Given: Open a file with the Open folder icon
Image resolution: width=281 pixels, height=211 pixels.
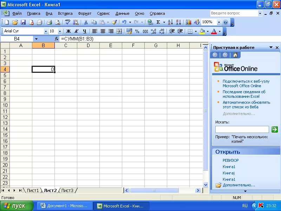Looking at the screenshot, I should coord(15,22).
